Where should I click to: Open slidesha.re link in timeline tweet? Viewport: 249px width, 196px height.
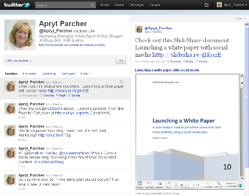68,91
